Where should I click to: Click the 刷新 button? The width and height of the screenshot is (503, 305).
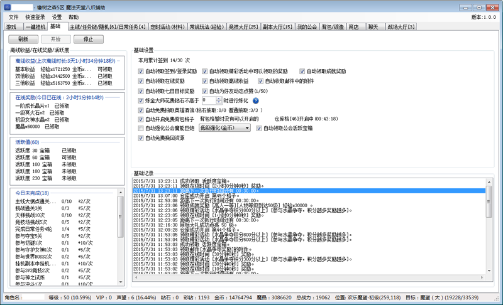click(x=23, y=39)
